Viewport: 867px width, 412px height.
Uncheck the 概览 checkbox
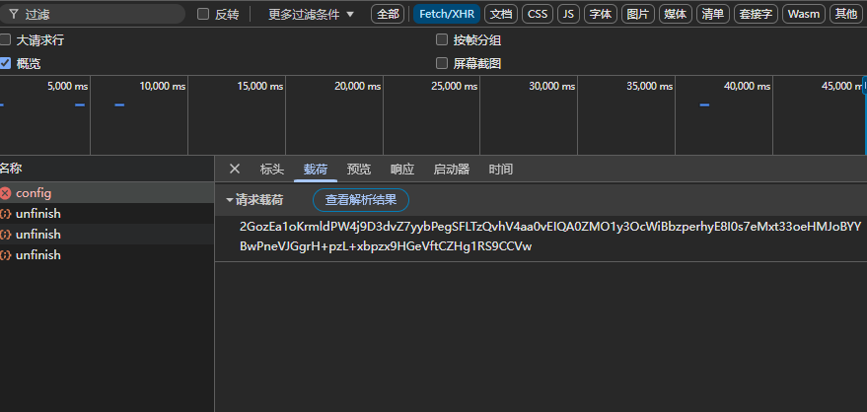pyautogui.click(x=5, y=63)
